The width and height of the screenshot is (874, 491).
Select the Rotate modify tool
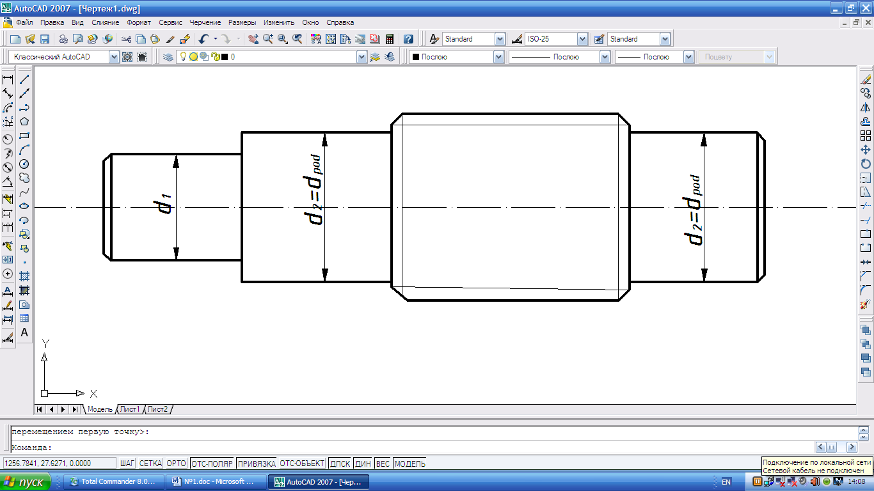866,164
